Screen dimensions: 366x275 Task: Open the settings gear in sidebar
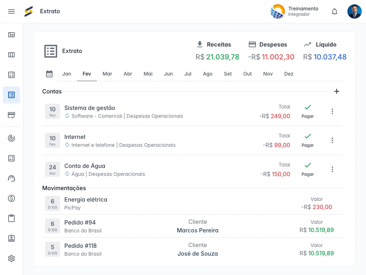coord(11,259)
